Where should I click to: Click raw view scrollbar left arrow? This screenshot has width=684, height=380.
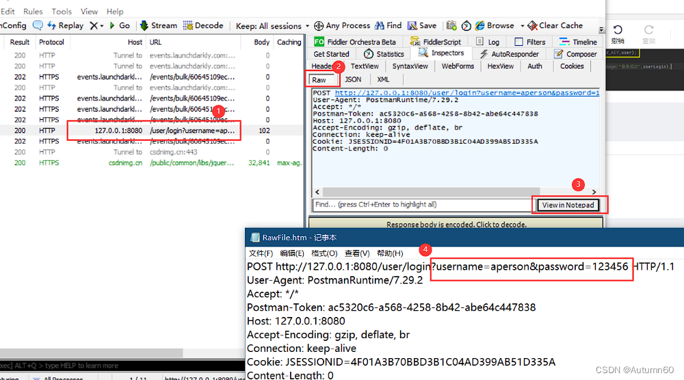[317, 192]
